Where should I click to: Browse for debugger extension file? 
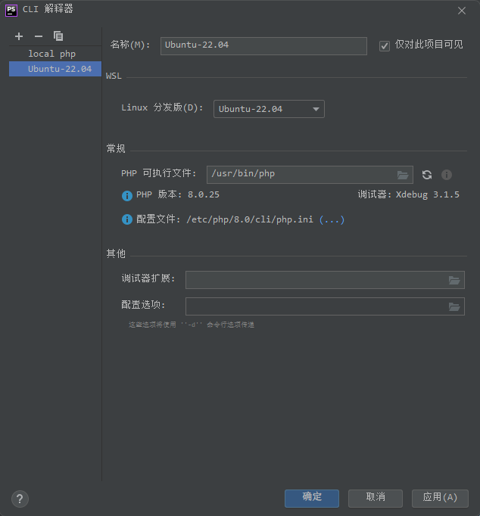pos(454,281)
